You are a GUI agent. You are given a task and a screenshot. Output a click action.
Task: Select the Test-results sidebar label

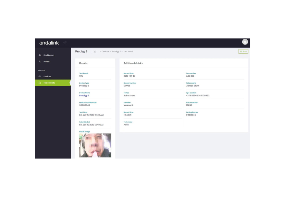pyautogui.click(x=49, y=83)
